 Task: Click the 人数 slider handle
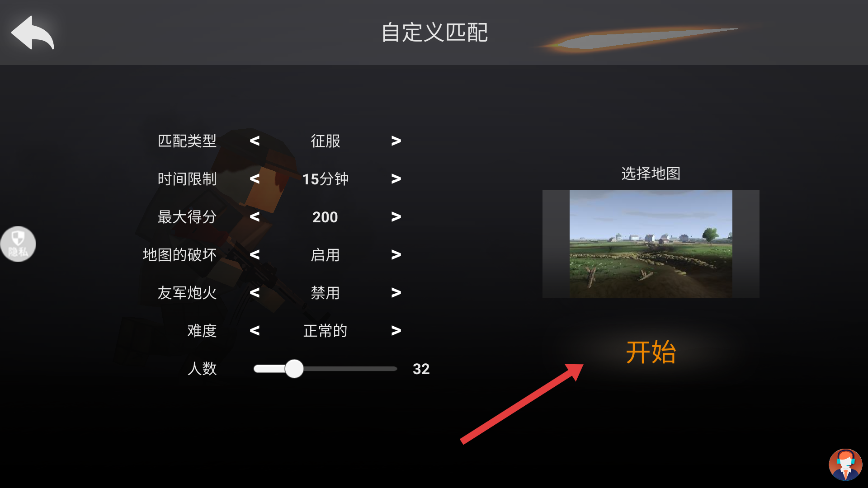(x=294, y=369)
